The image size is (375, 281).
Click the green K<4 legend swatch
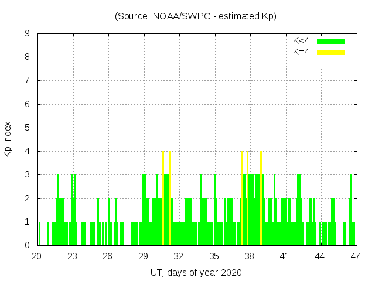331,41
